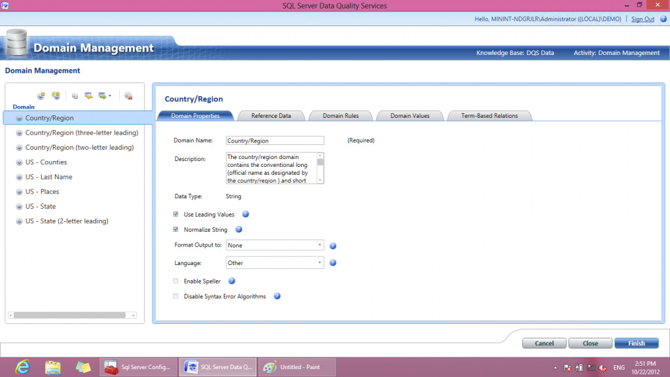Select the US - Counties domain

46,162
